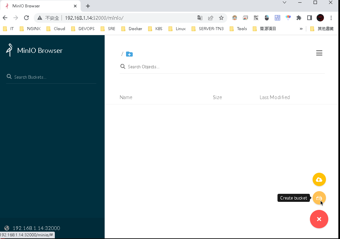340x239 pixels.
Task: Click the mouse-shaped extension icon
Action: coord(267,18)
